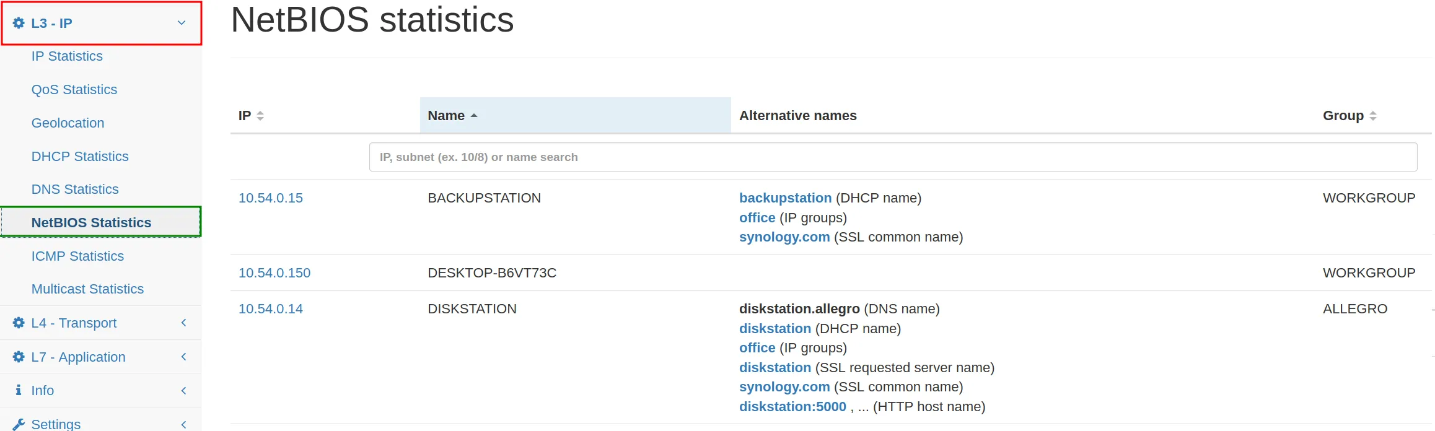Focus the IP, subnet or name search field

pyautogui.click(x=892, y=157)
